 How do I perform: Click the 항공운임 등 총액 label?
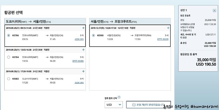[x=189, y=54]
